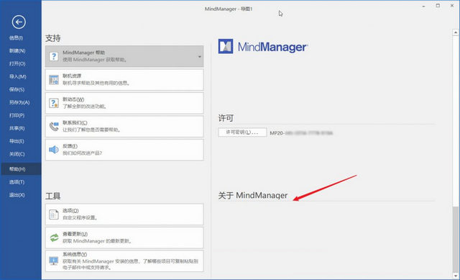
Task: Choose 保存(S) in the sidebar
Action: (17, 89)
